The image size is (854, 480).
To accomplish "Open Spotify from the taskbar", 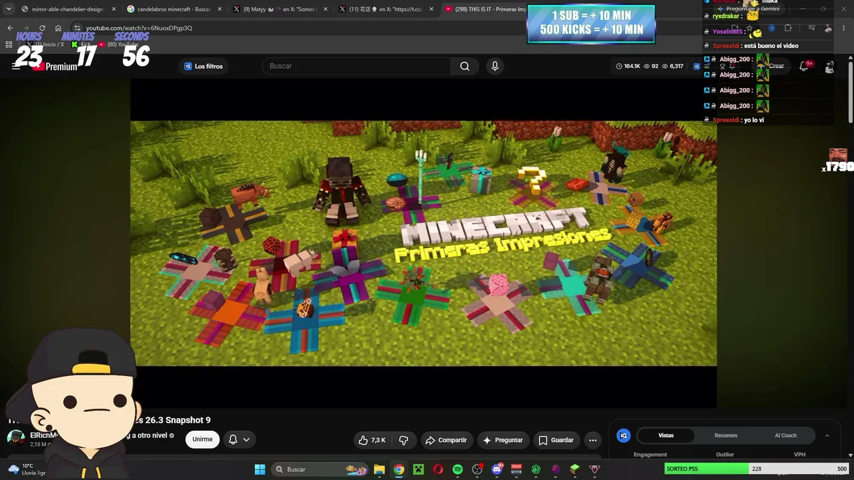I will 457,469.
